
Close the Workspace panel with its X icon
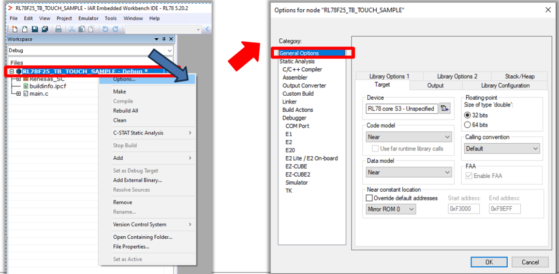click(x=171, y=39)
